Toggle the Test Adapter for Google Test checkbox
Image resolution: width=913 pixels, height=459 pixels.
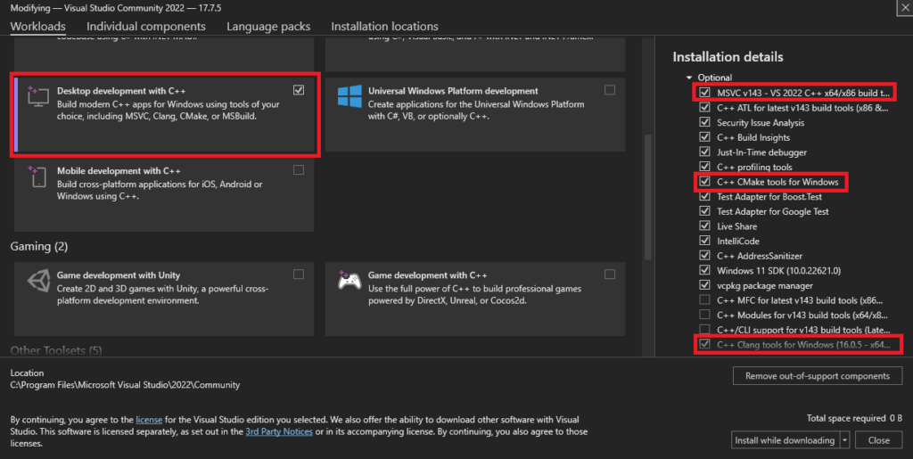coord(704,211)
